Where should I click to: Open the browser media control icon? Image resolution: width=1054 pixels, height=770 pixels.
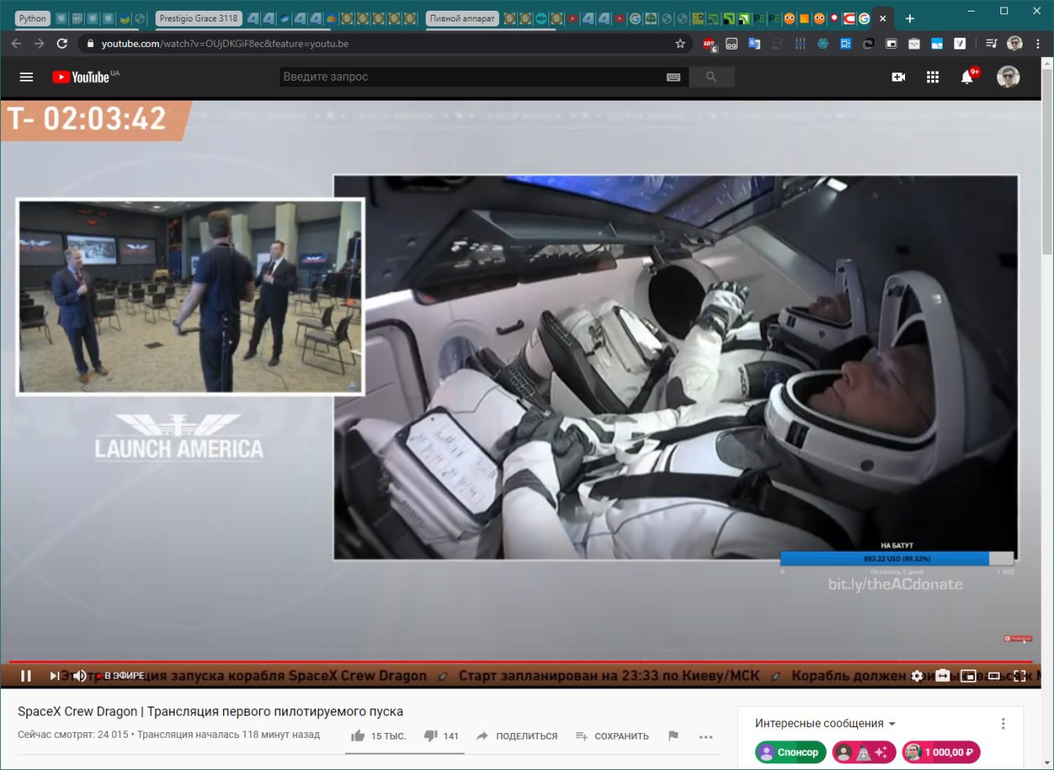click(991, 44)
